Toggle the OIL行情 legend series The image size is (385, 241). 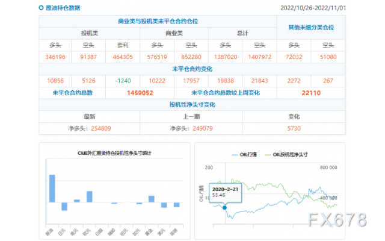pyautogui.click(x=244, y=155)
